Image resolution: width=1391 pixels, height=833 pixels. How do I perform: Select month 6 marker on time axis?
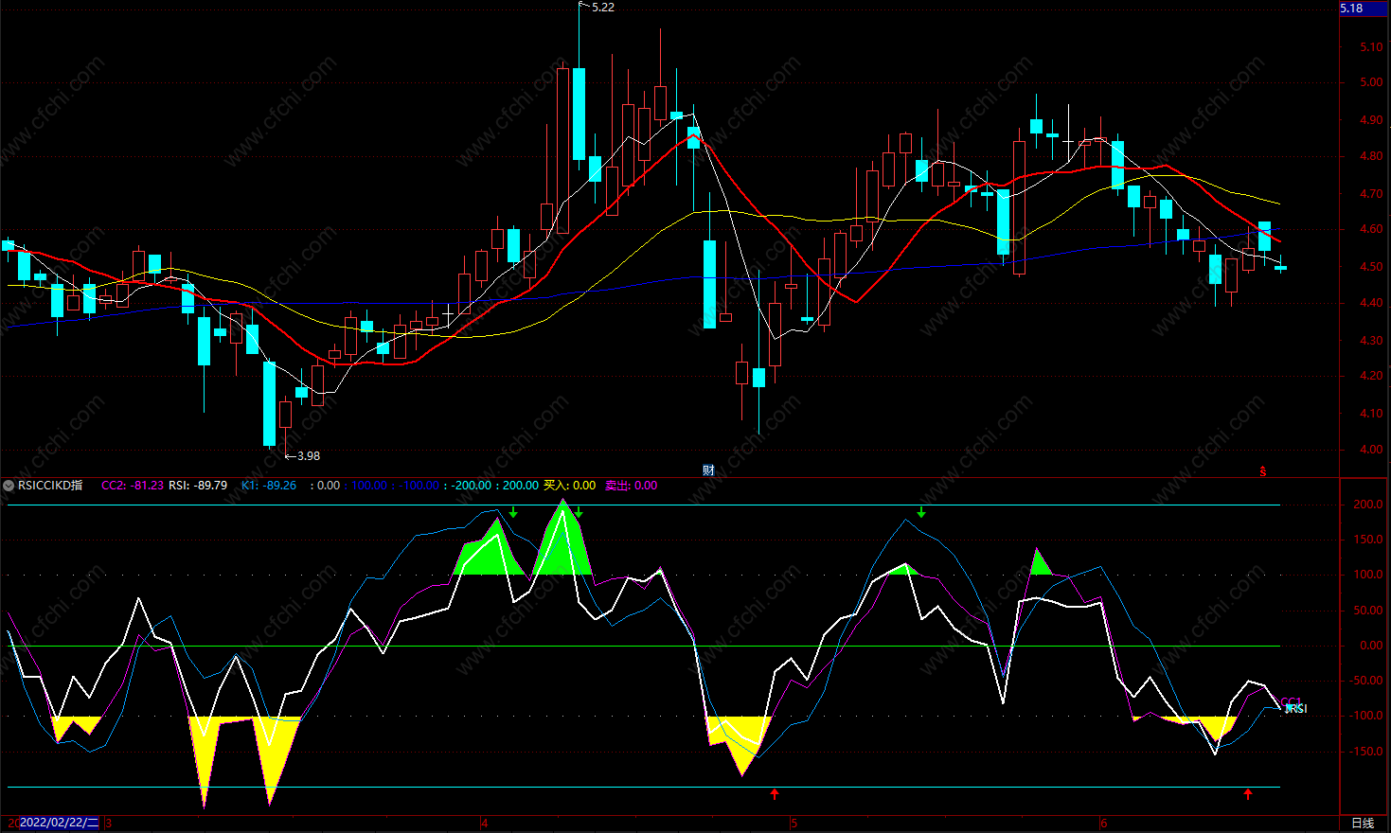pos(1103,824)
